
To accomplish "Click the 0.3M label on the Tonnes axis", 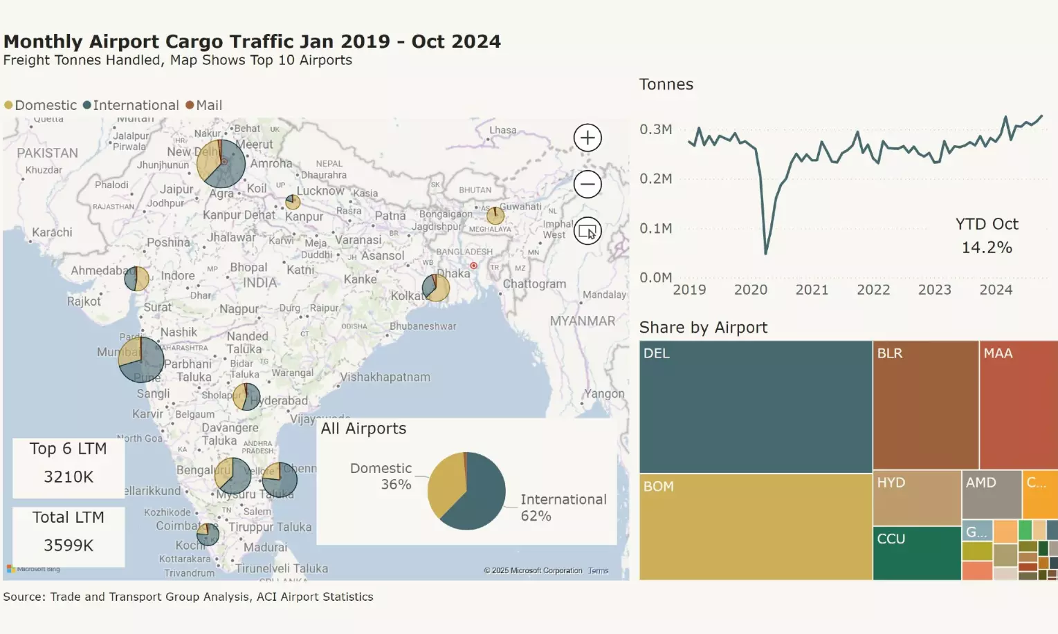I will tap(656, 129).
